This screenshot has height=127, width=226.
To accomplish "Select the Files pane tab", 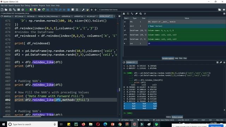I will pyautogui.click(x=185, y=58).
